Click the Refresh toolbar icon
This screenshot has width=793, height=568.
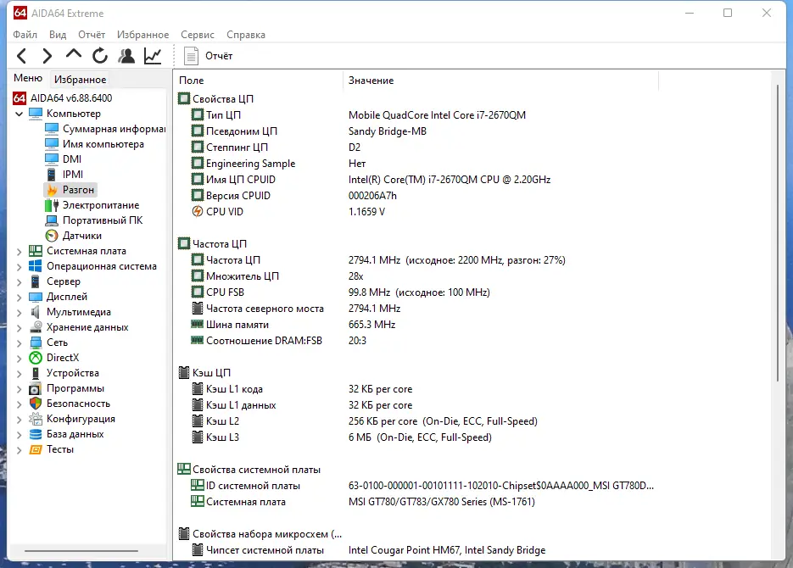[x=99, y=56]
